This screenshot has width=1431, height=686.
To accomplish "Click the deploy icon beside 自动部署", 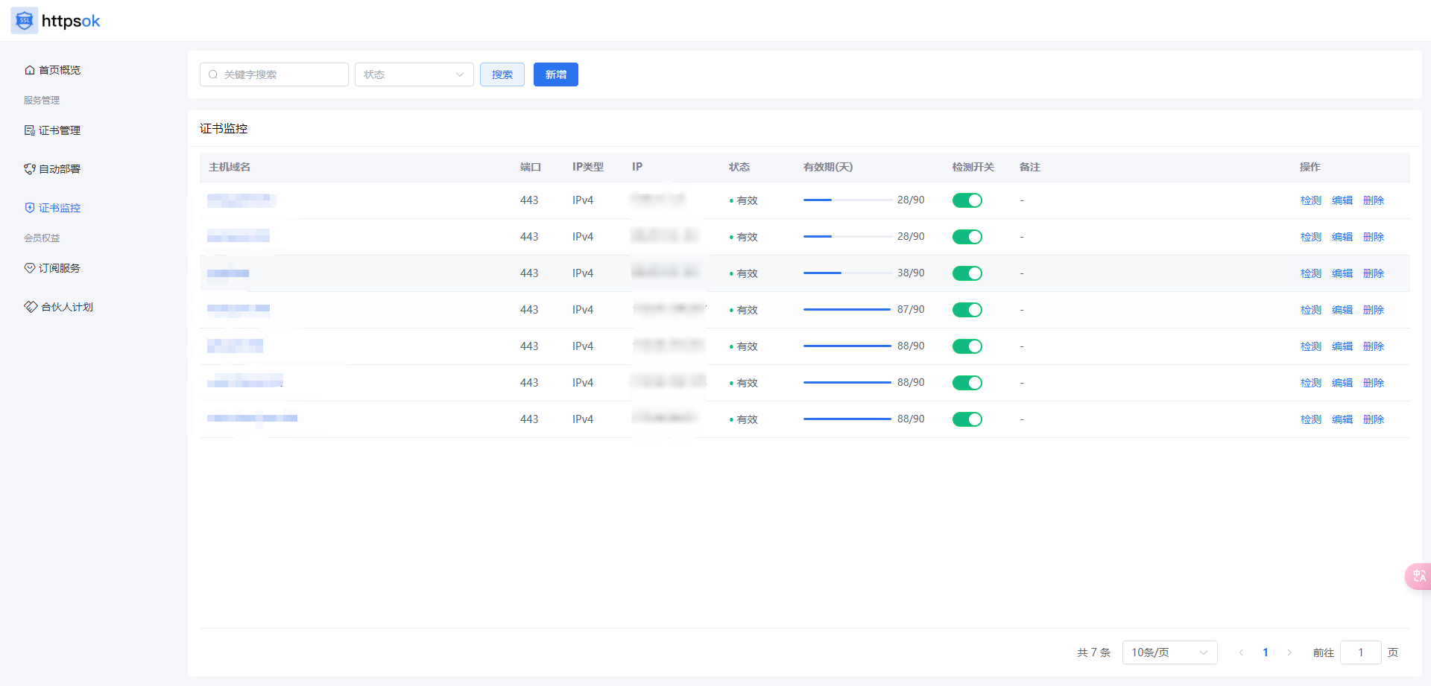I will (x=30, y=169).
